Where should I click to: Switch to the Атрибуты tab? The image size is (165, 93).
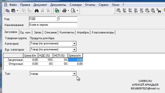point(83,33)
